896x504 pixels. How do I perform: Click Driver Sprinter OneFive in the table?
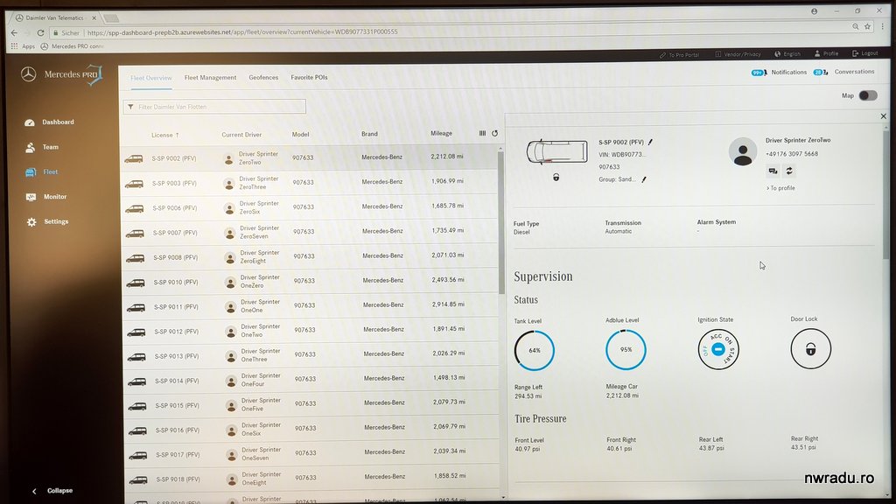[x=261, y=404]
